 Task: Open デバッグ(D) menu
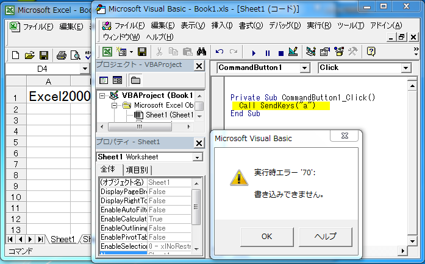(285, 26)
